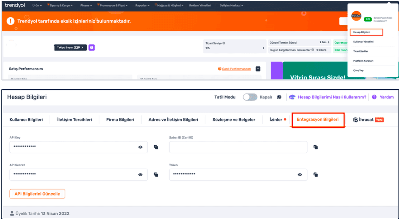Toggle the Tatil Modu switch

pyautogui.click(x=250, y=97)
